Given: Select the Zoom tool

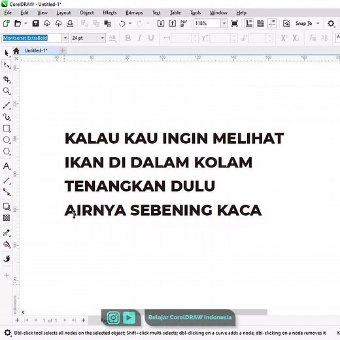Looking at the screenshot, I should coord(7,91).
